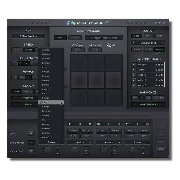This screenshot has height=180, width=180.
Task: Open the C Major / A minor key selector
Action: pyautogui.click(x=28, y=36)
